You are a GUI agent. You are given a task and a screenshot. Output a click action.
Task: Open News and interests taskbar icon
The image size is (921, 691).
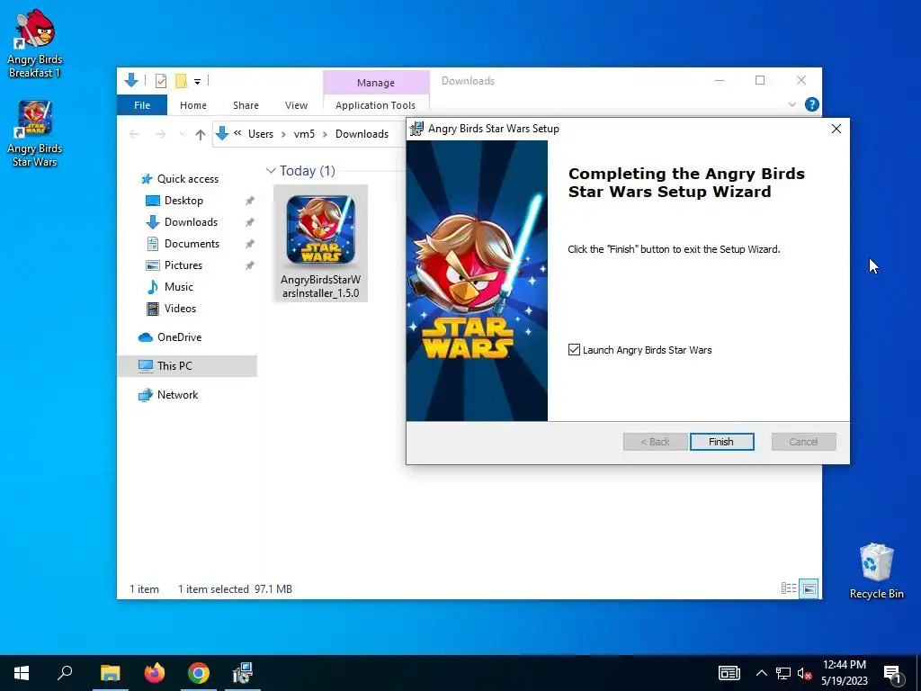click(729, 673)
